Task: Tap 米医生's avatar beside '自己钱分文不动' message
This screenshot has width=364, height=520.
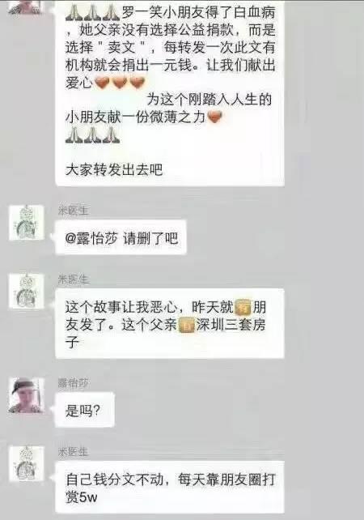Action: click(x=27, y=464)
